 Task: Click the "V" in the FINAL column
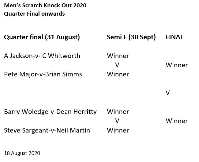pyautogui.click(x=167, y=93)
